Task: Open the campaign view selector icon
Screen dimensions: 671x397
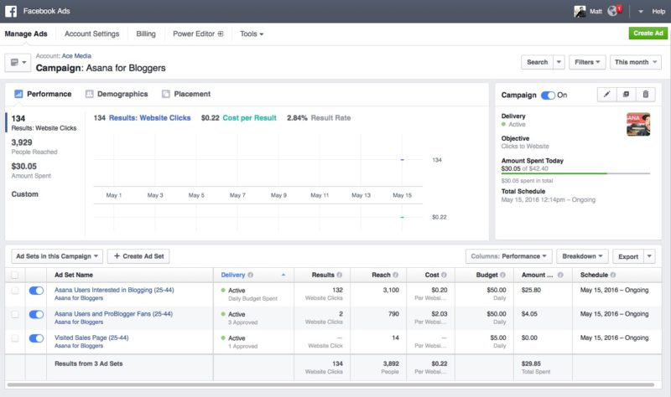Action: [18, 62]
